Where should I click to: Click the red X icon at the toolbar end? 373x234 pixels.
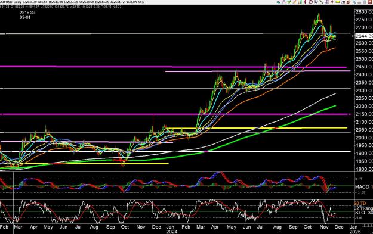(x=370, y=2)
